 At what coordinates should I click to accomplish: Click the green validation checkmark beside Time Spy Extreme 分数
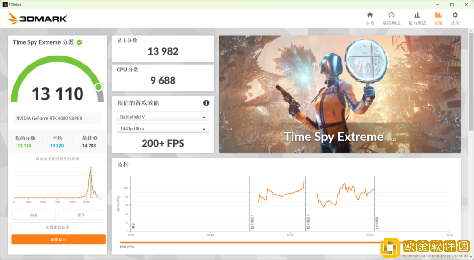pos(79,42)
